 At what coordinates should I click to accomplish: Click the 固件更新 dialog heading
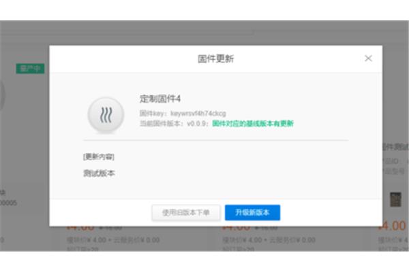click(x=215, y=59)
